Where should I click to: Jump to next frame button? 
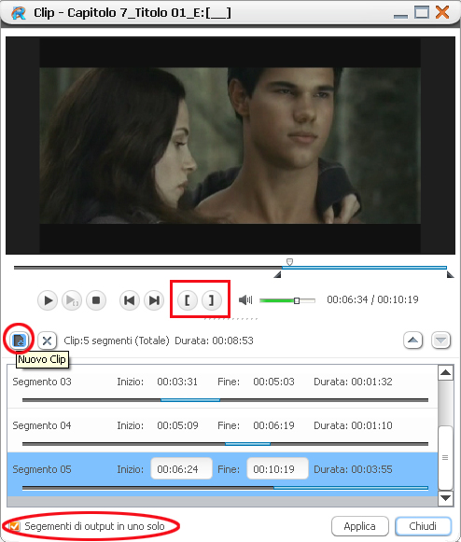coord(154,300)
